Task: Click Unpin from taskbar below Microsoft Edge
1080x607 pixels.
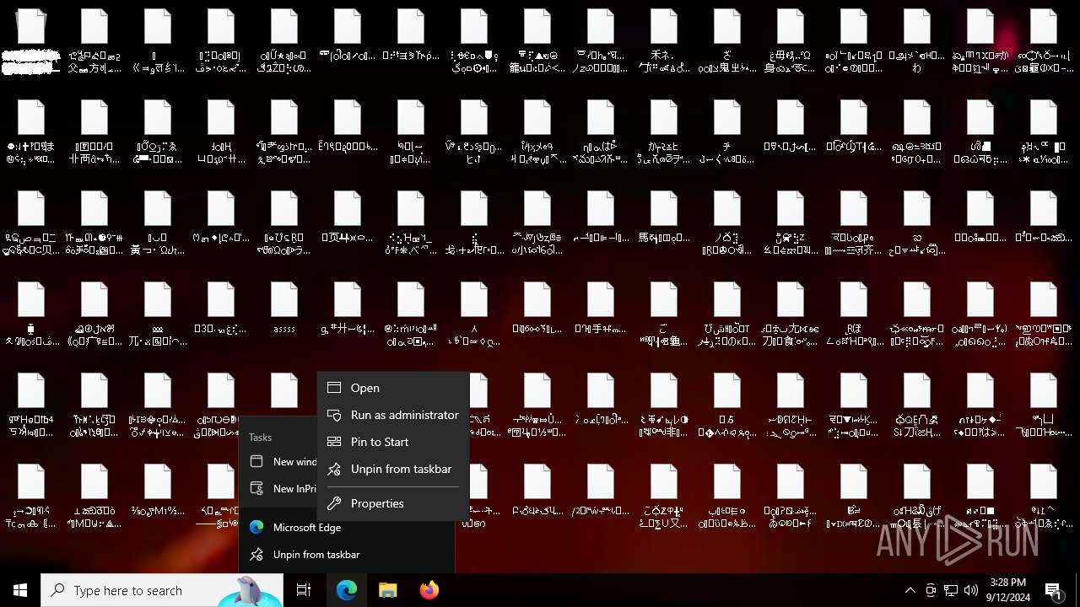Action: [x=347, y=555]
